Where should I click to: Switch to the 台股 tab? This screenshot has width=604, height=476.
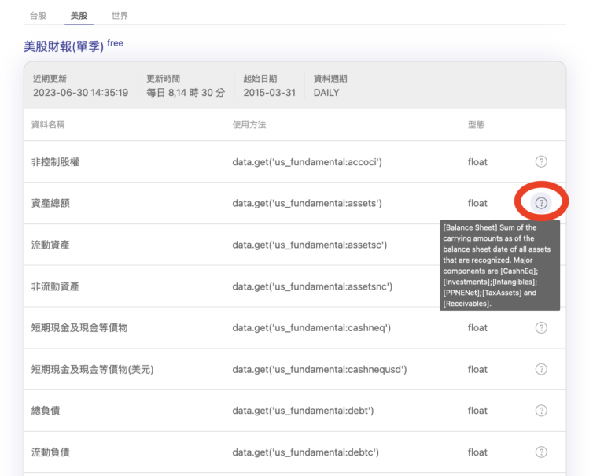click(x=38, y=15)
